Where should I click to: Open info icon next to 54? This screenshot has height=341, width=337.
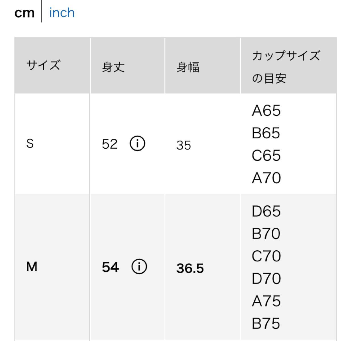[x=139, y=267]
